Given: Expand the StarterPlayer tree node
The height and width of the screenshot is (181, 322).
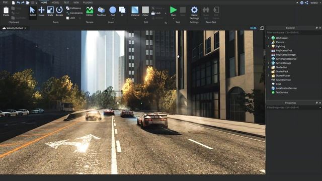Looking at the screenshot, I should [268, 76].
